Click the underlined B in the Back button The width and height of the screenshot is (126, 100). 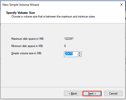(x=72, y=93)
